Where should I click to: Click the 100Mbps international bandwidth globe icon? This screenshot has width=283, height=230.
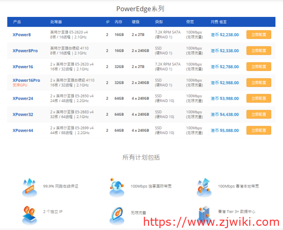coord(117,187)
